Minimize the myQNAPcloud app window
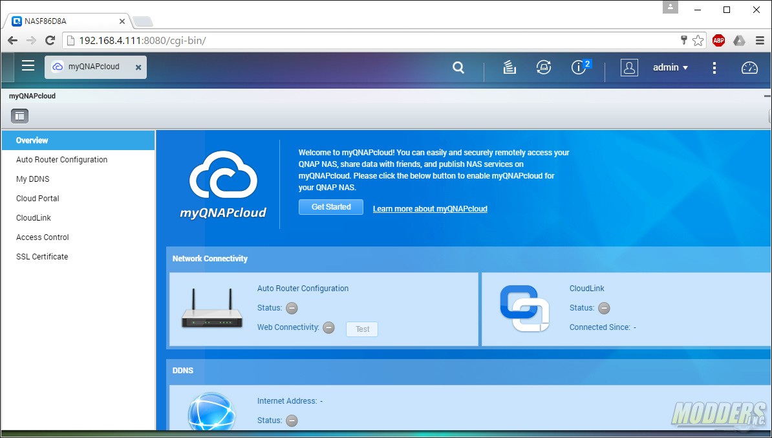Image resolution: width=772 pixels, height=438 pixels. (767, 96)
